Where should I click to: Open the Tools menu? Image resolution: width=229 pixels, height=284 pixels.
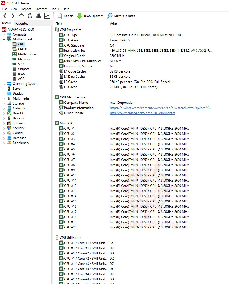coord(55,9)
